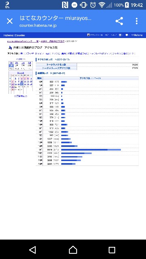Switch to the ブラウザ tab
This screenshot has width=146, height=259.
30,53
